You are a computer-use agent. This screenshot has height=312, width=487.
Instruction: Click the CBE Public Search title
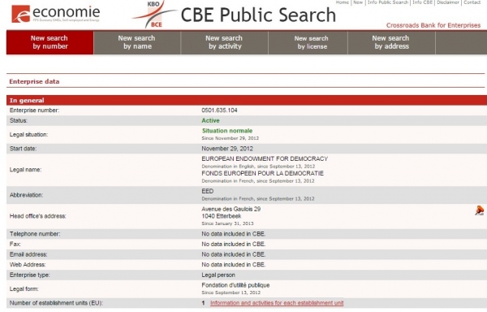pos(258,15)
